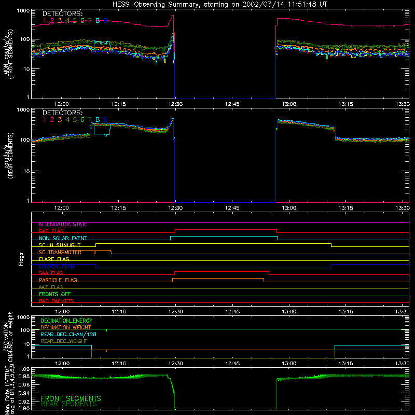Click the SC_TRANSMITTER flag label
Image resolution: width=415 pixels, height=415 pixels.
point(60,252)
